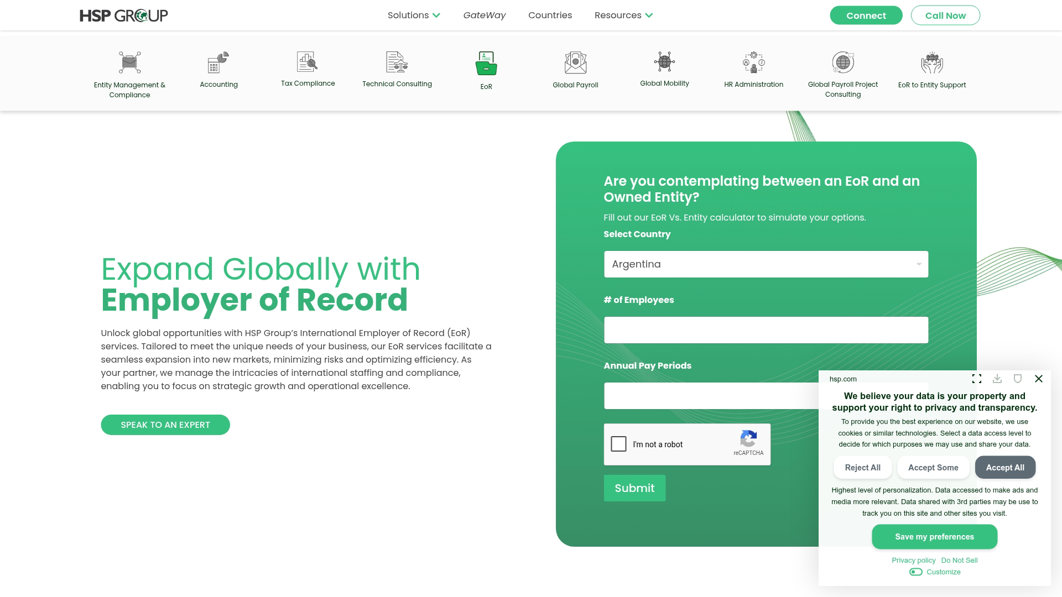Open the Select Country dropdown showing Argentina

tap(766, 264)
